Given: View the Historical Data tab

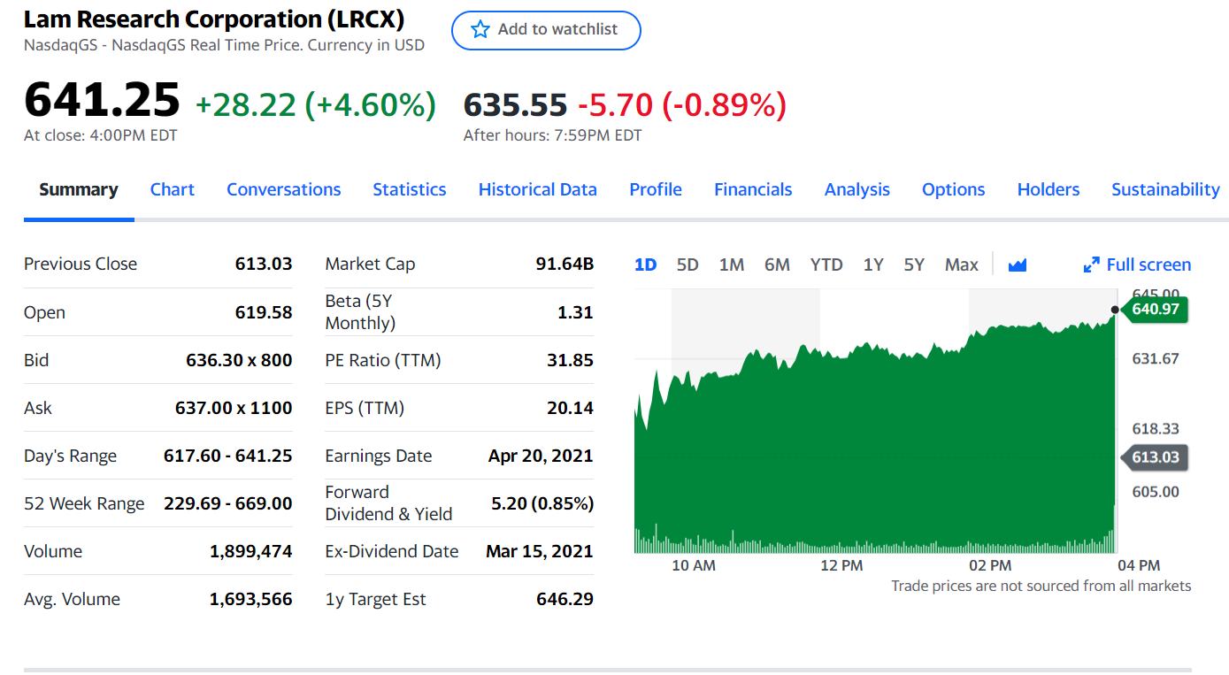Looking at the screenshot, I should point(538,189).
